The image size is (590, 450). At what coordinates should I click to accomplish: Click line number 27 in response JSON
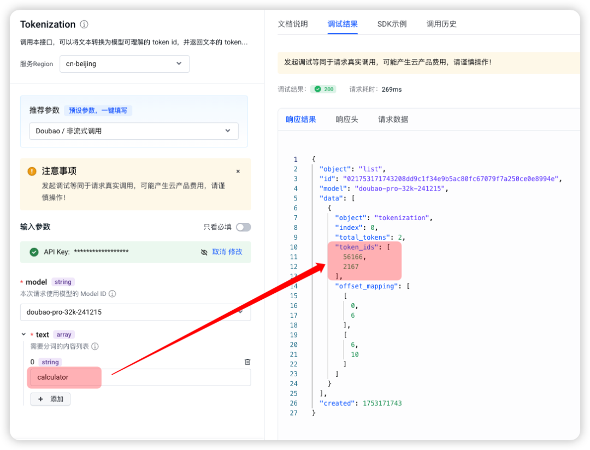[293, 413]
